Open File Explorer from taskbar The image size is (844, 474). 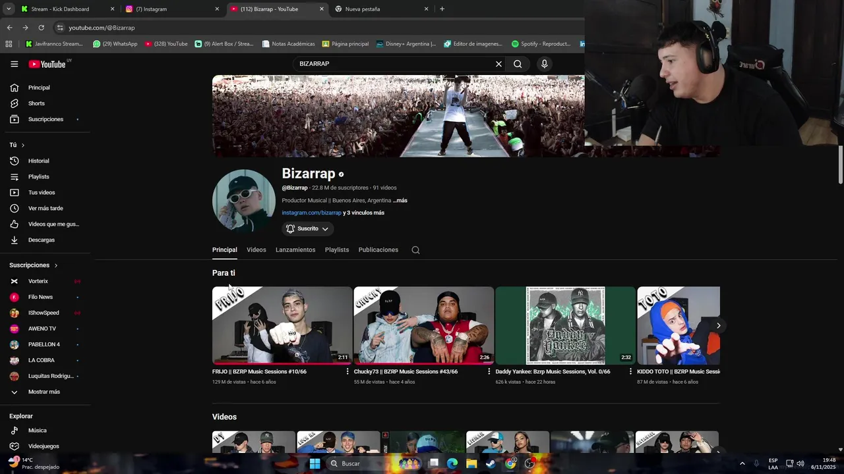click(471, 463)
